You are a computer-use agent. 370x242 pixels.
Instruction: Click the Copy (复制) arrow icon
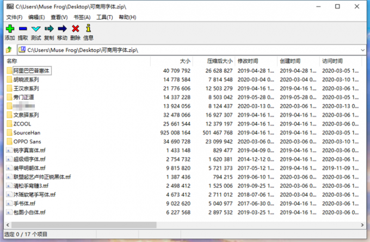click(49, 29)
